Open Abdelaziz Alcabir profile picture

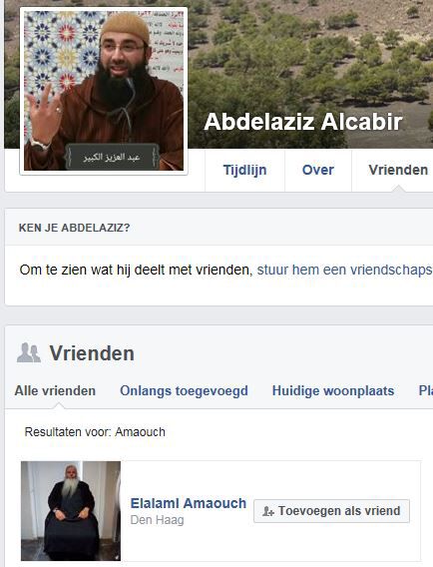click(104, 91)
